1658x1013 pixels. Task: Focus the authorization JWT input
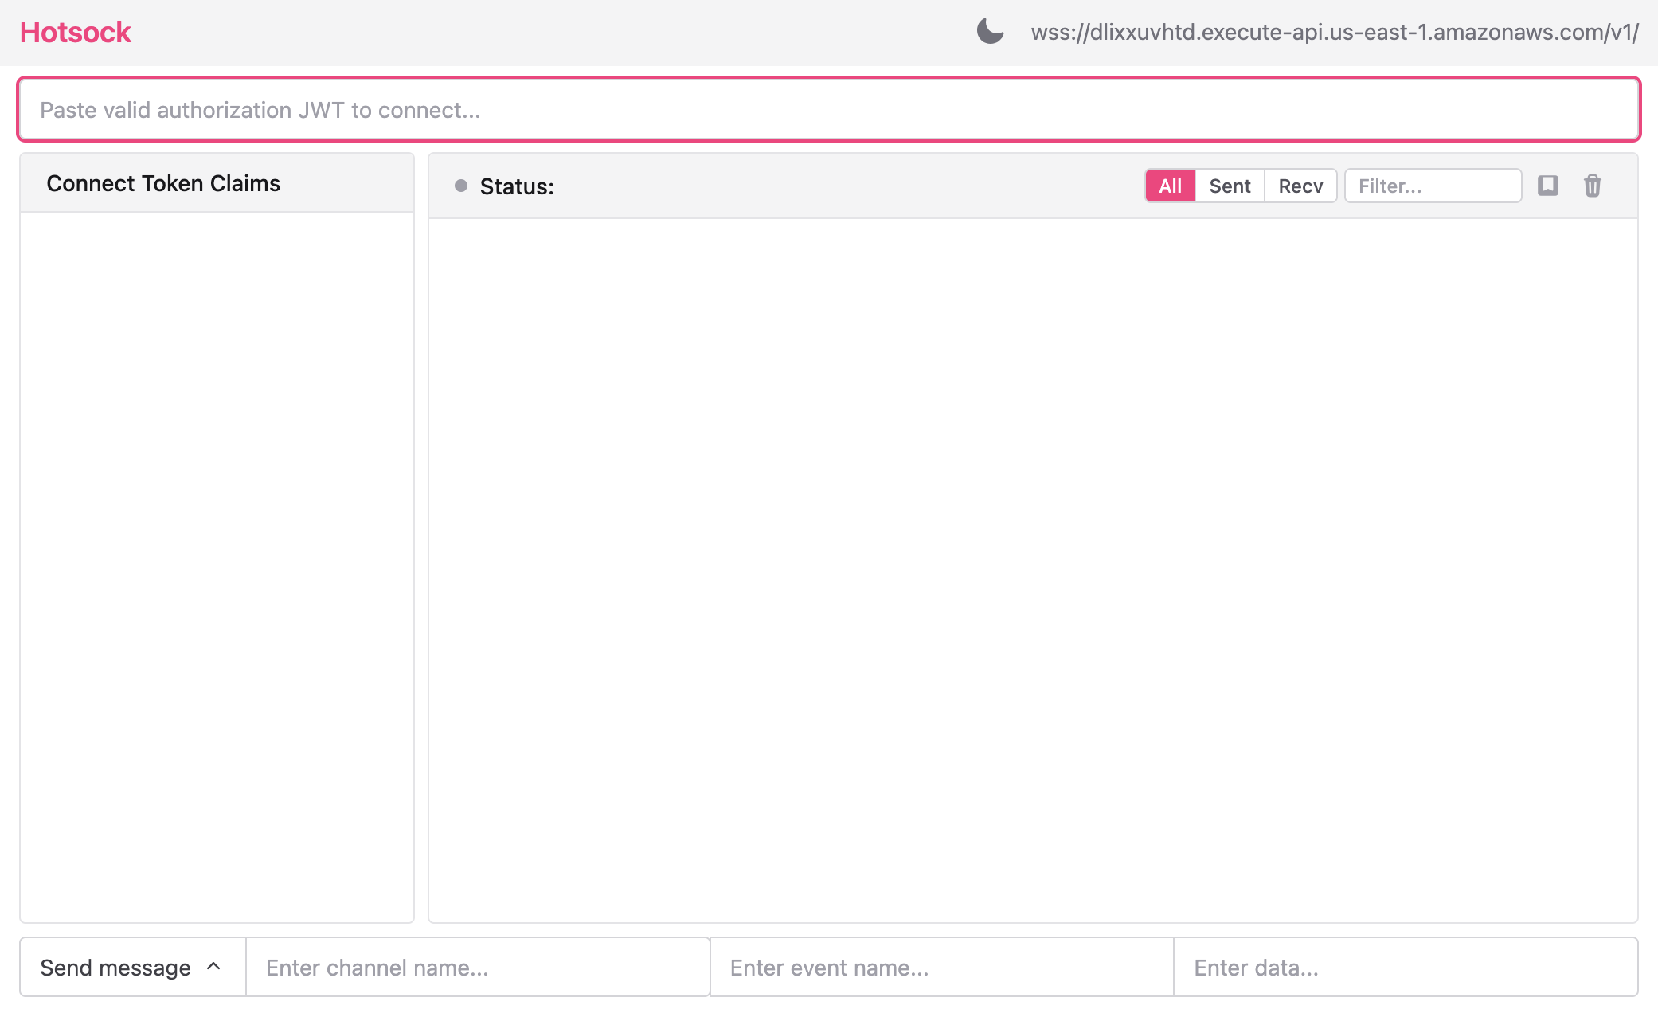click(828, 109)
